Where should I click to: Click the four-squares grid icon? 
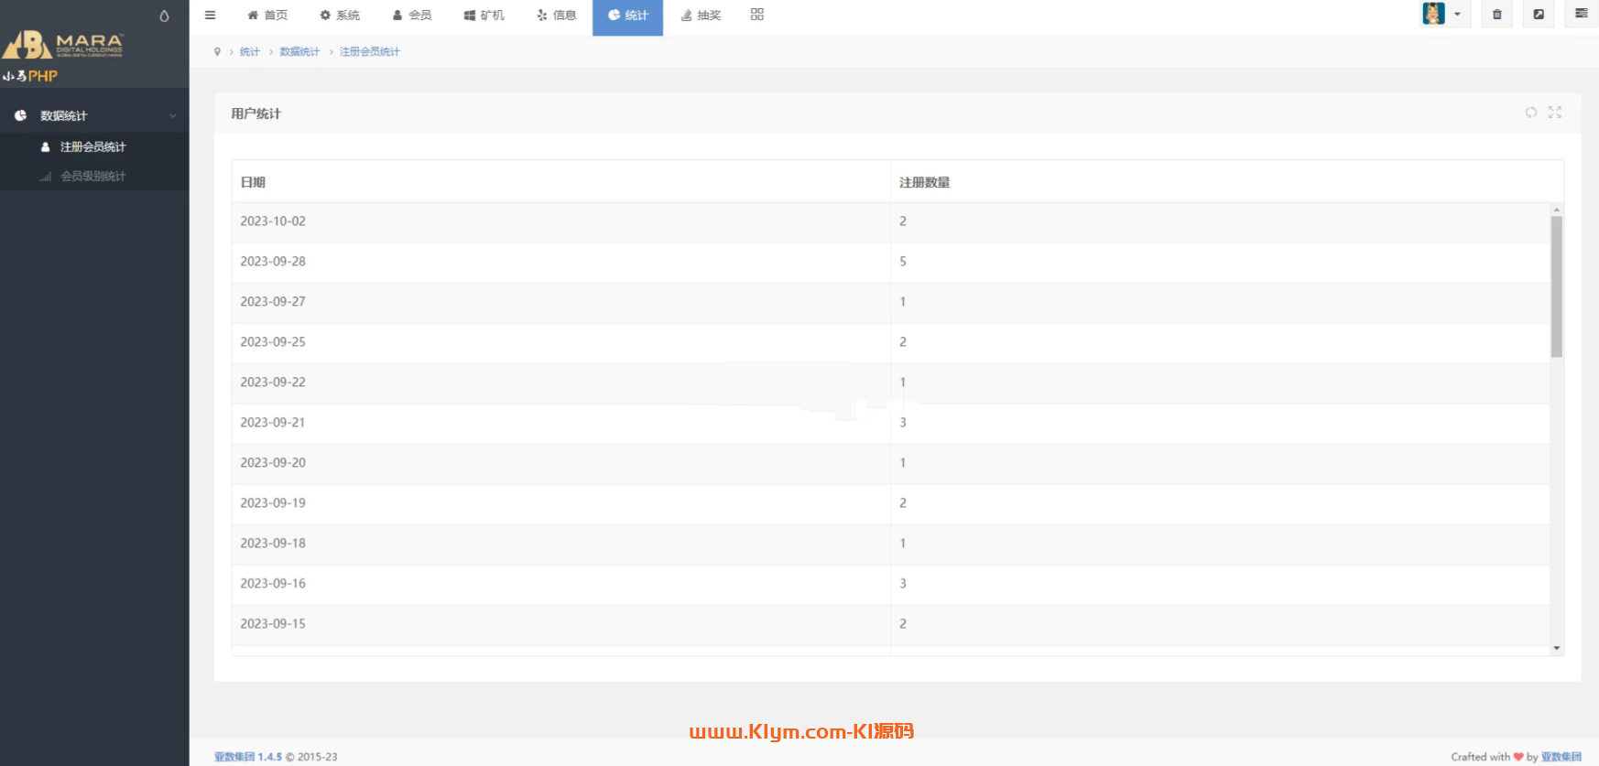tap(756, 15)
